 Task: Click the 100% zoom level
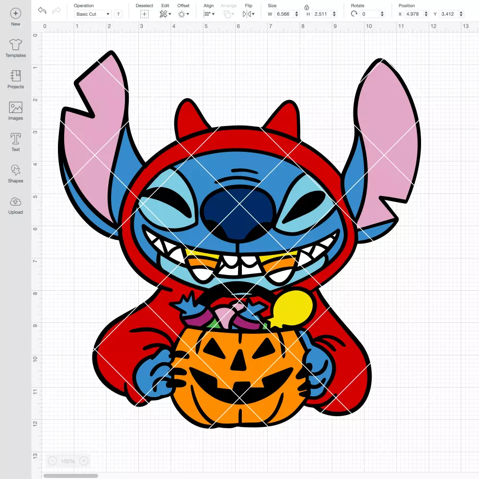click(x=68, y=461)
